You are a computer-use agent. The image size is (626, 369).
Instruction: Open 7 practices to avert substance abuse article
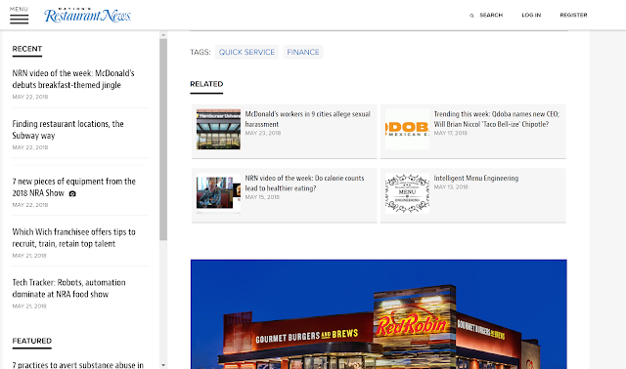[78, 365]
